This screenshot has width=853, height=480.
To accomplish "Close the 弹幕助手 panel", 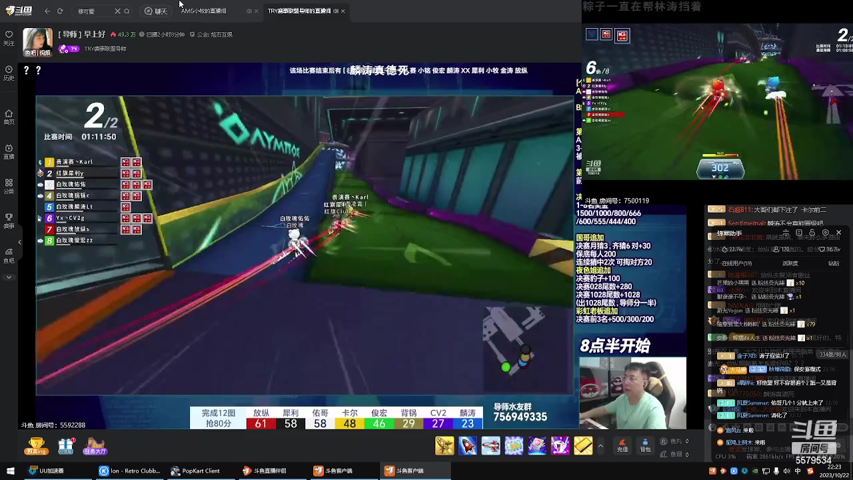I will [x=838, y=233].
